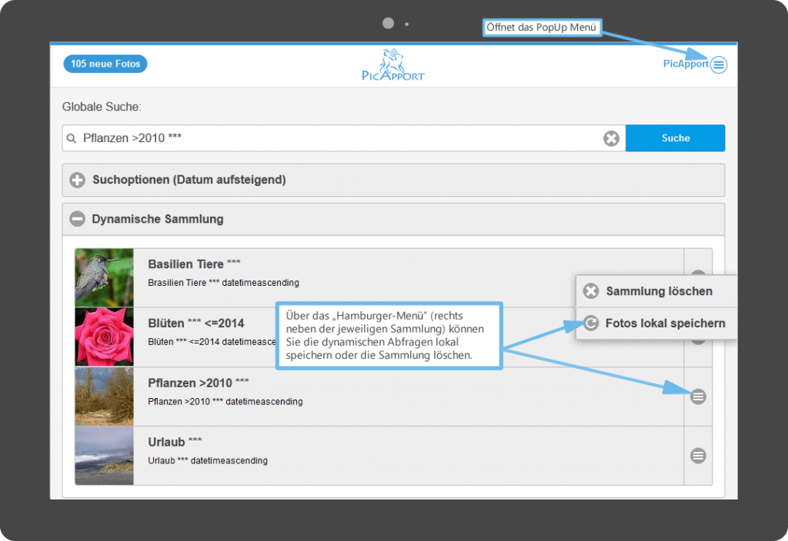The height and width of the screenshot is (541, 788).
Task: Click the magnifier icon in search field
Action: (x=72, y=138)
